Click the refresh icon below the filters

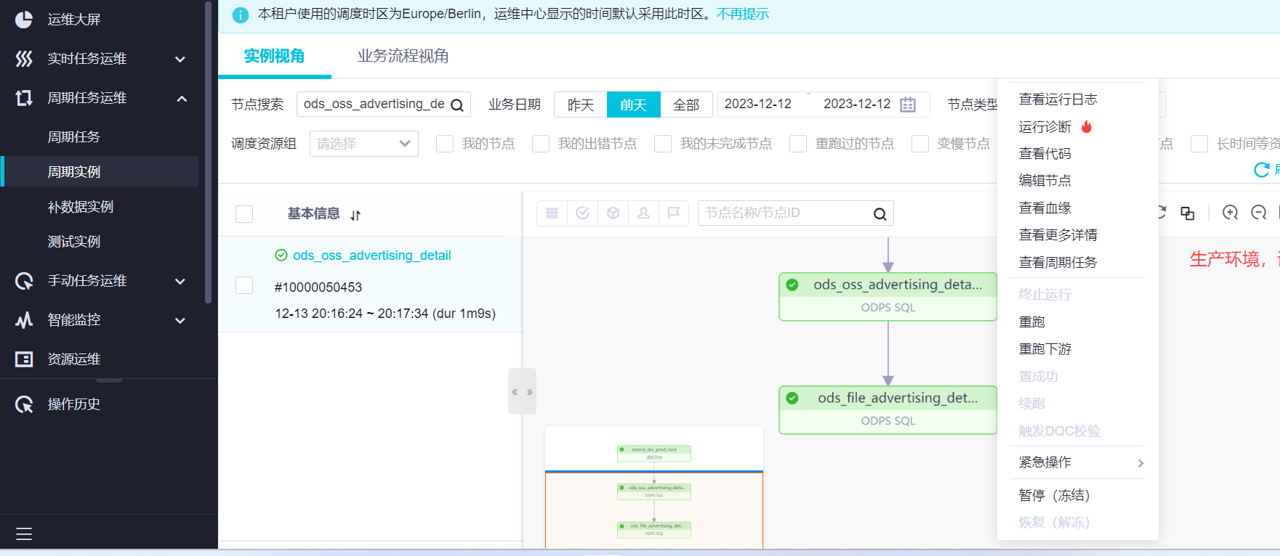(x=1262, y=170)
